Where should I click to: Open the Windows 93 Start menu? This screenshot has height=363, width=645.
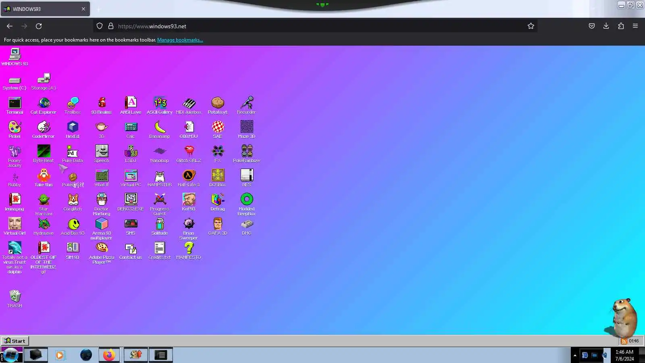point(15,341)
